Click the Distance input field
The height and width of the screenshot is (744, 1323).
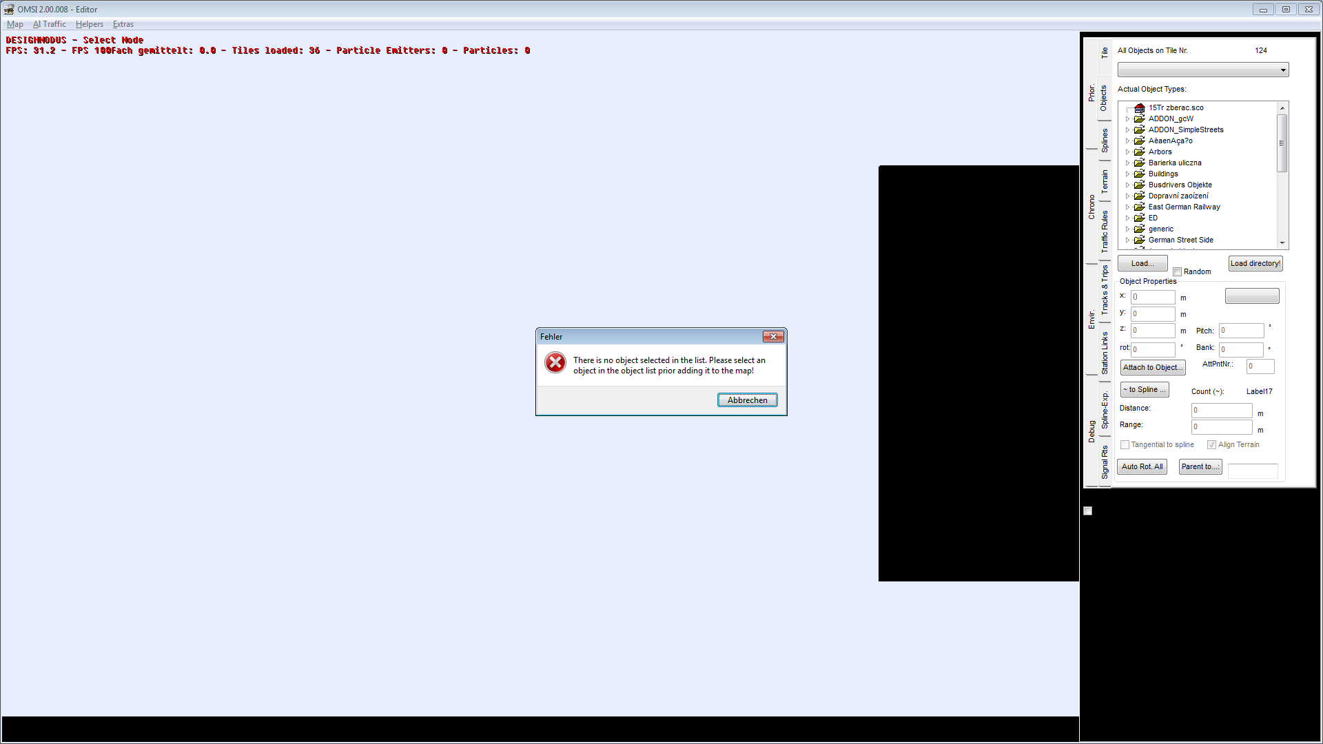click(x=1221, y=411)
